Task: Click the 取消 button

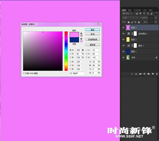Action: [x=92, y=34]
